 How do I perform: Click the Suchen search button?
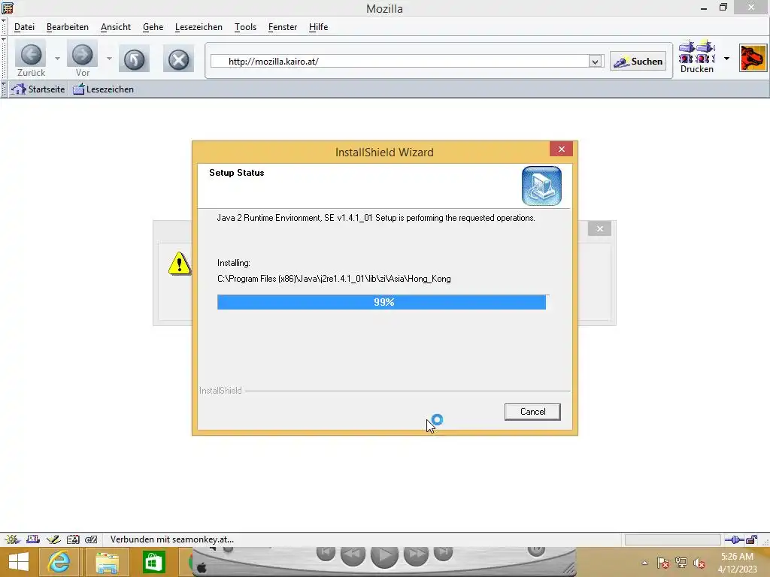point(638,62)
